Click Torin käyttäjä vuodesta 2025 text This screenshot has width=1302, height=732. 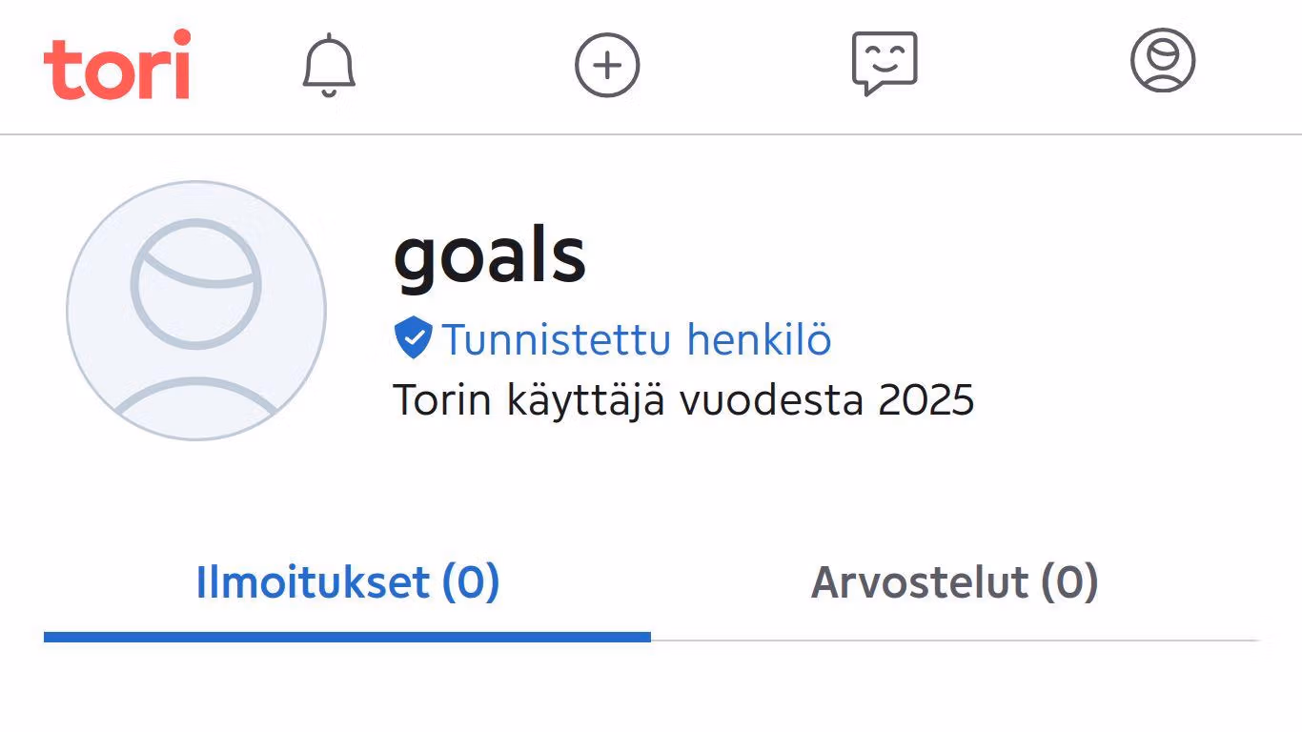click(x=683, y=400)
